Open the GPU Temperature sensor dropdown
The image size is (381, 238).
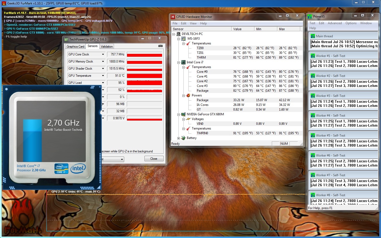point(103,76)
